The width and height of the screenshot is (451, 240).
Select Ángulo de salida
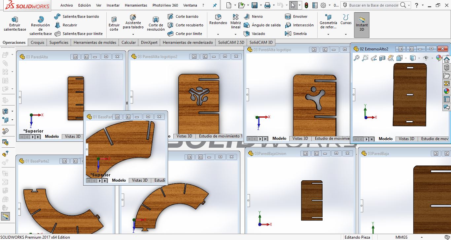point(262,25)
